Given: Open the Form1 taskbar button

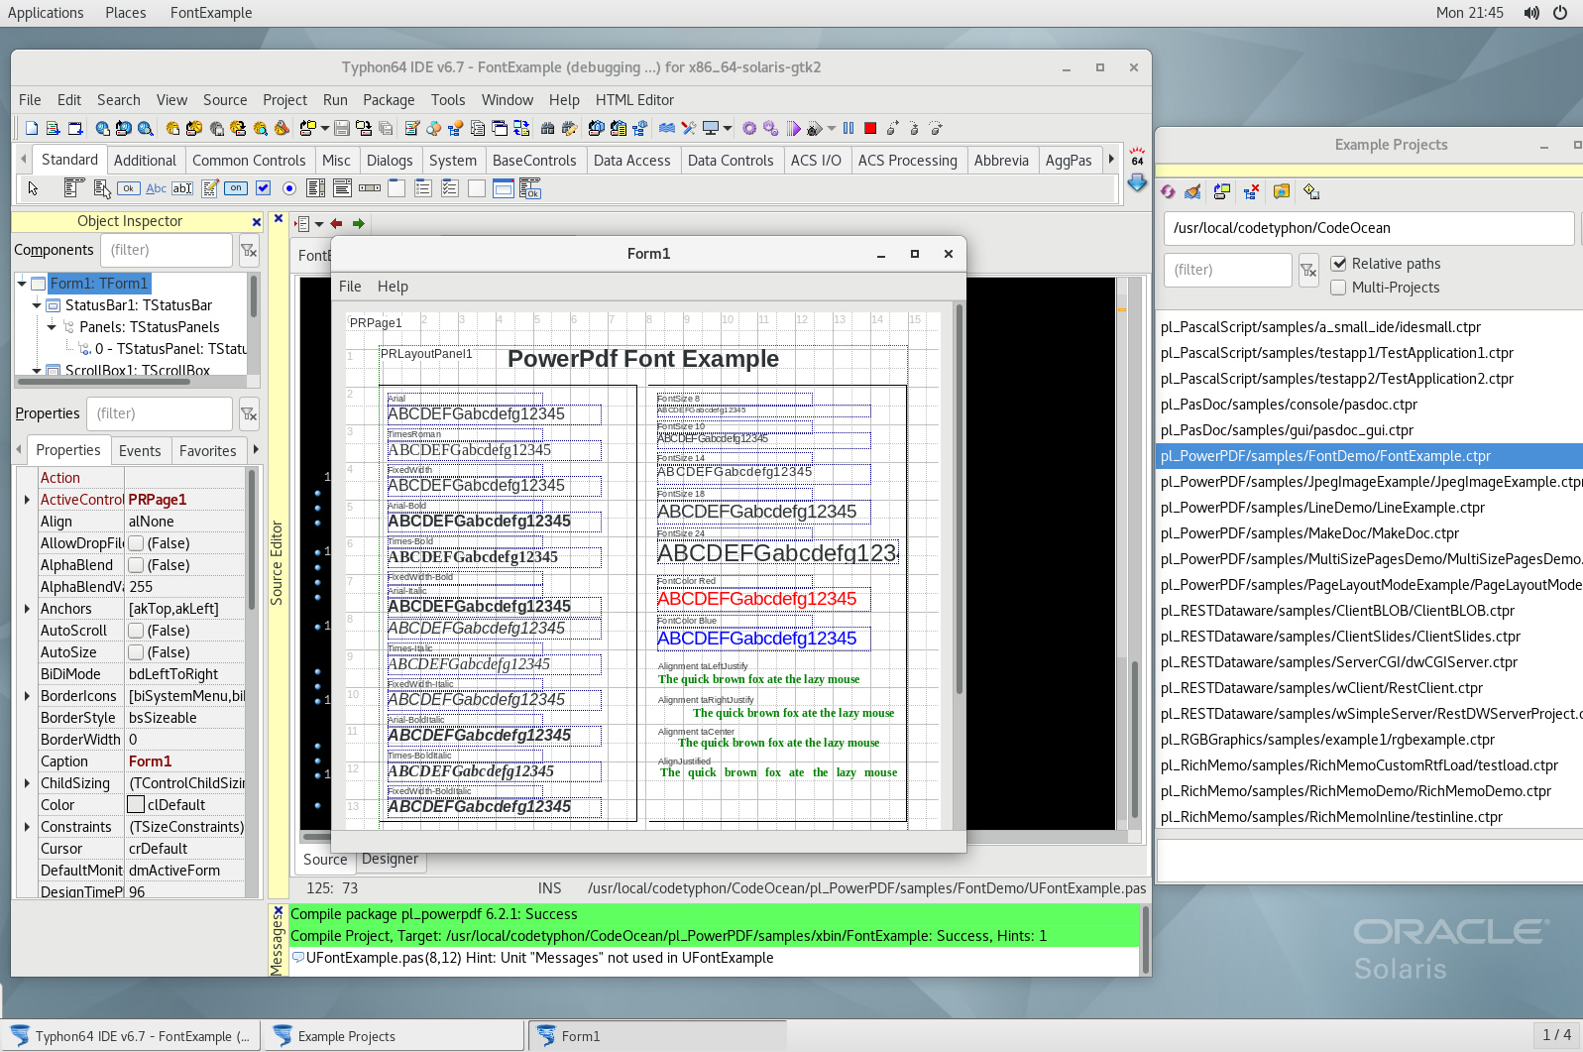Looking at the screenshot, I should [x=657, y=1036].
